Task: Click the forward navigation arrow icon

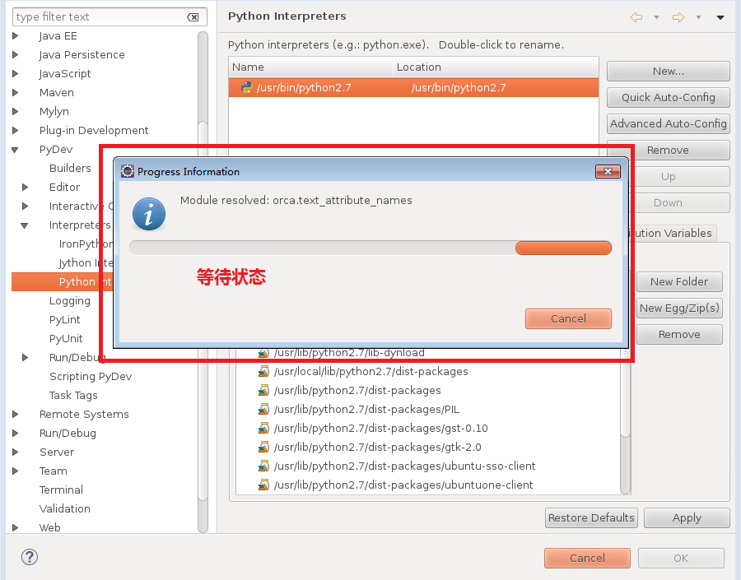Action: (x=678, y=16)
